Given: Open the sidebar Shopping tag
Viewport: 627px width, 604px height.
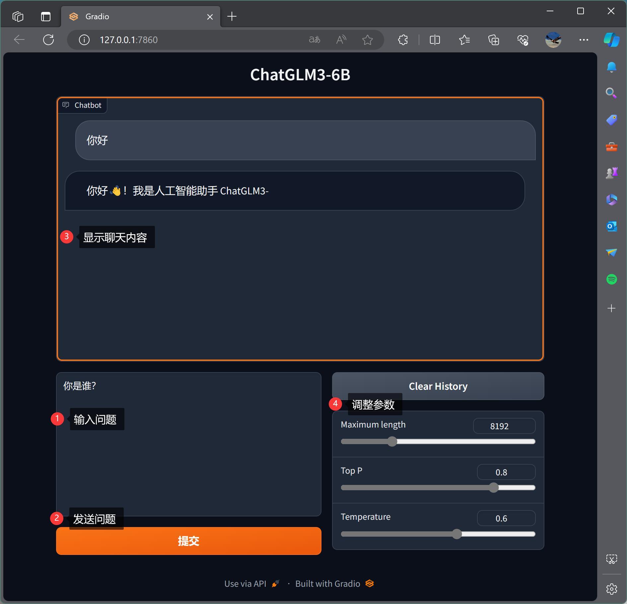Looking at the screenshot, I should [x=611, y=120].
